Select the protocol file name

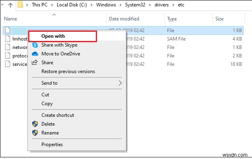[x=20, y=56]
